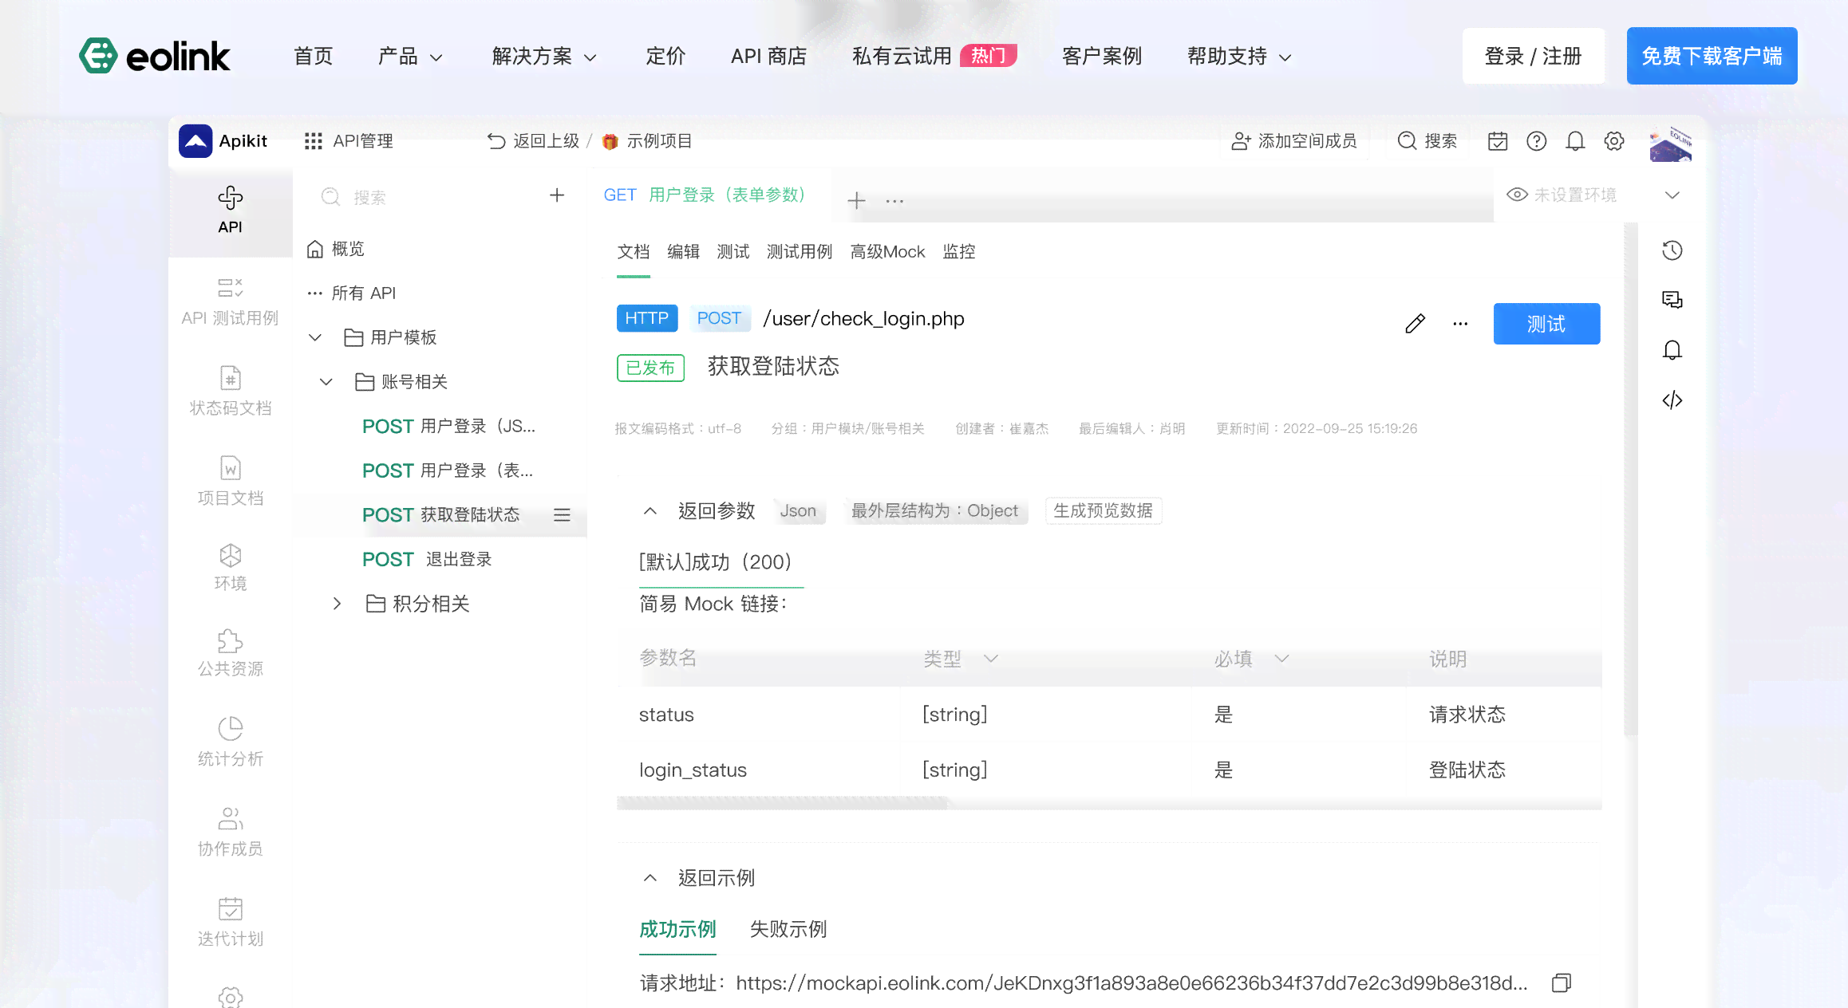Click 生成预览数据 button
This screenshot has height=1008, width=1848.
point(1103,511)
